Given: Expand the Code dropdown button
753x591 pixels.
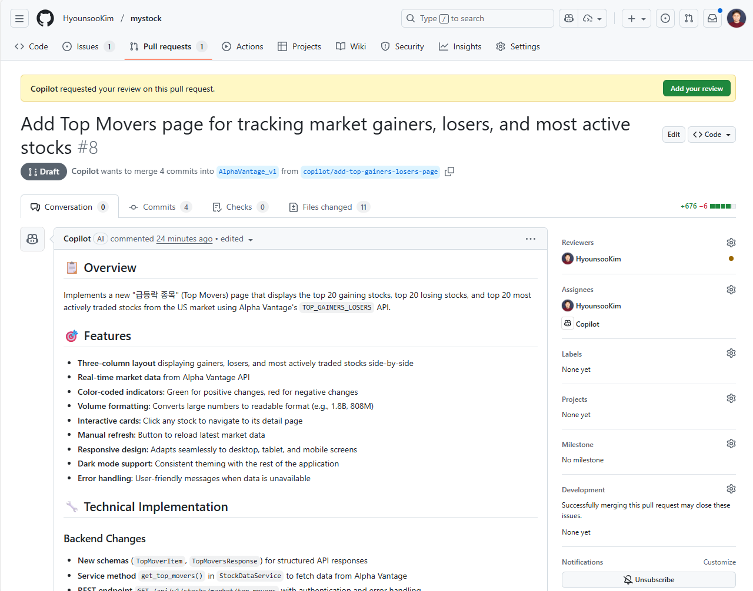Looking at the screenshot, I should (x=712, y=135).
